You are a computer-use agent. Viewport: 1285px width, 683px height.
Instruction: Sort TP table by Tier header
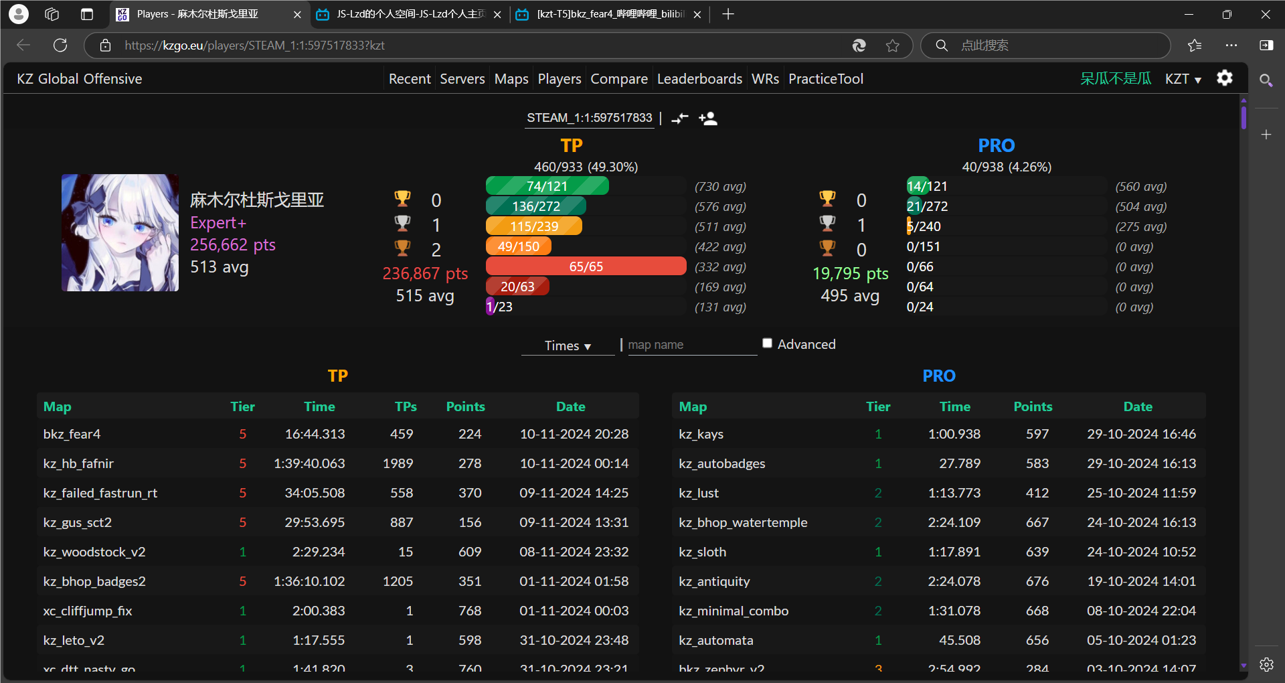click(242, 406)
